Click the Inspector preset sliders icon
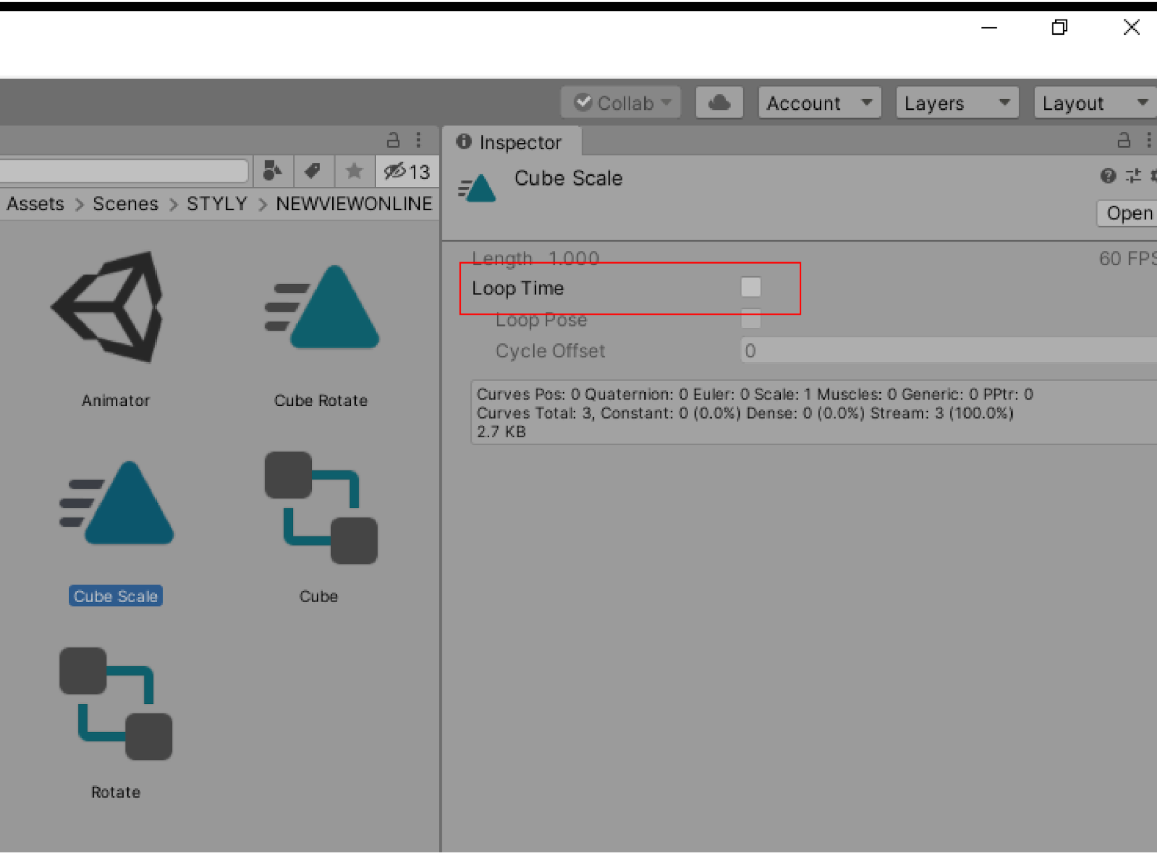 1133,176
